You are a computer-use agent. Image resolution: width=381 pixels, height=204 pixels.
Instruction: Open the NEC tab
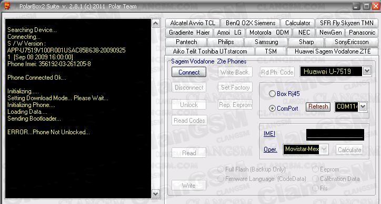coord(304,33)
